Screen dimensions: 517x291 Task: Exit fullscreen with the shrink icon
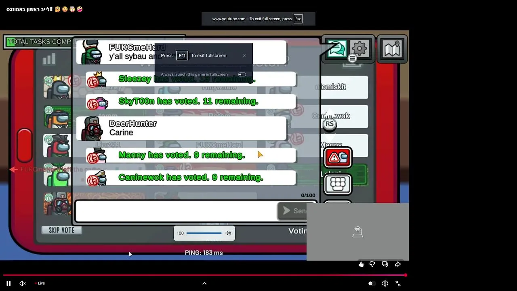(x=398, y=283)
